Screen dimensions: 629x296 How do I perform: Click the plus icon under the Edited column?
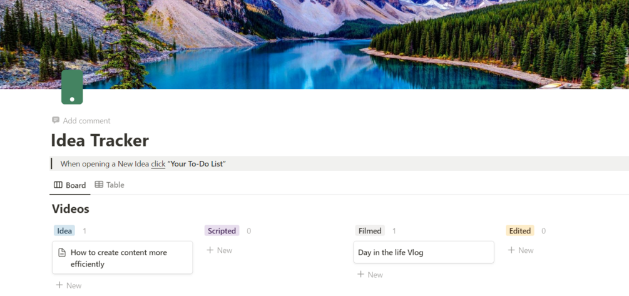coord(511,250)
